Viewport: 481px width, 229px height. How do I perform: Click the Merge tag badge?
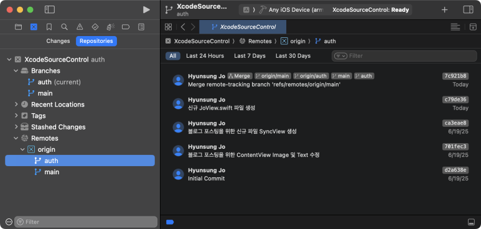[x=240, y=76]
